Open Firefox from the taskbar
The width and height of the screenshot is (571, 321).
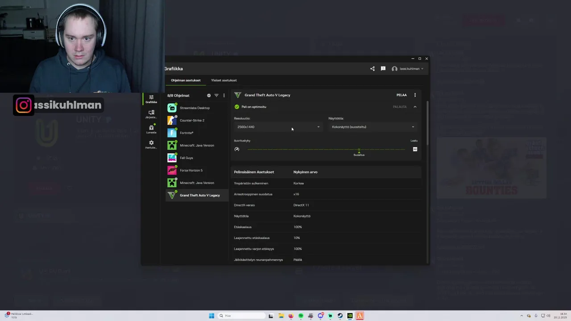tap(291, 316)
